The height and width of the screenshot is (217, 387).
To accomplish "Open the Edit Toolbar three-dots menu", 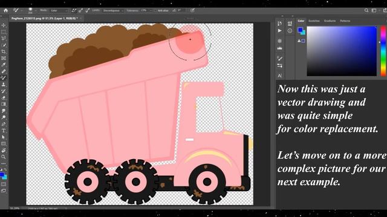I will tap(4, 163).
